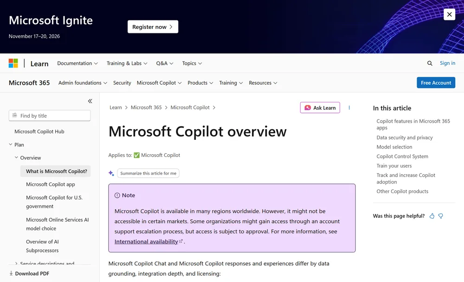This screenshot has height=282, width=464.
Task: Click the download arrow icon
Action: click(x=11, y=274)
